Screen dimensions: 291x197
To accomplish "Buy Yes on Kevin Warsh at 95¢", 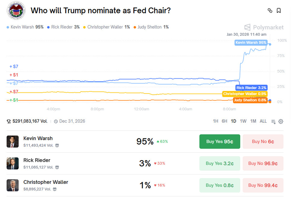I will (219, 141).
